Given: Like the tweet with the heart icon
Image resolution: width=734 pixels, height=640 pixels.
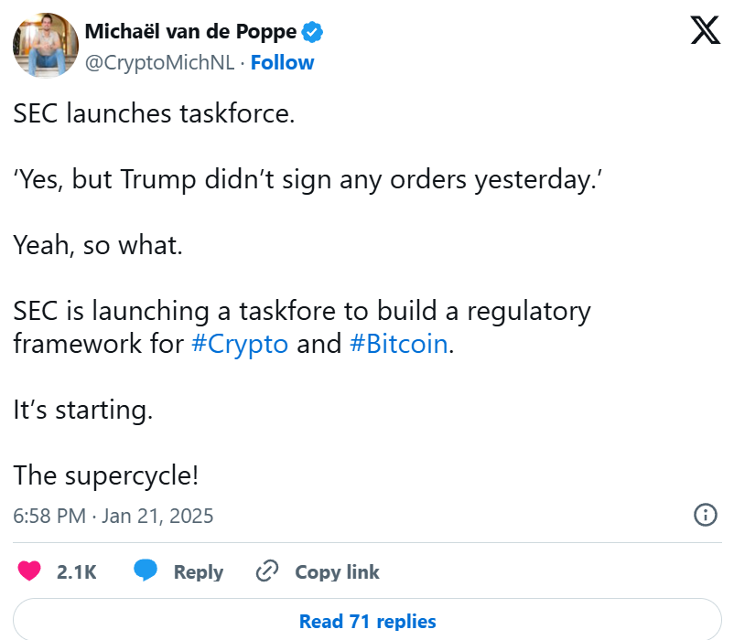Looking at the screenshot, I should [x=29, y=571].
